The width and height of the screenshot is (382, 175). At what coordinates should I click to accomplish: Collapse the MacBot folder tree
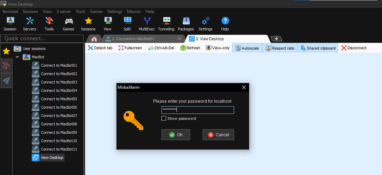point(17,57)
